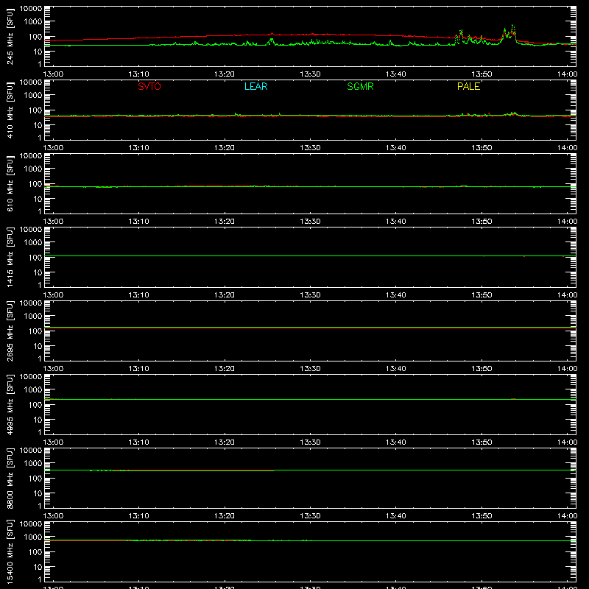Screen dimensions: 589x589
Task: Click the 13:10 label under the 8800 MHz plot
Action: (138, 516)
